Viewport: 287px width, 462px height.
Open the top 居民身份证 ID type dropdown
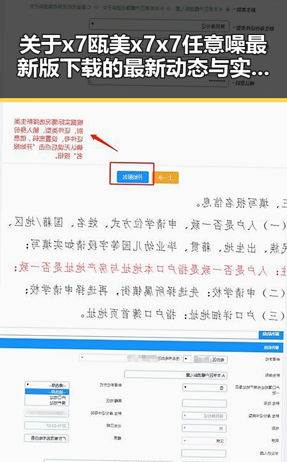(x=158, y=25)
